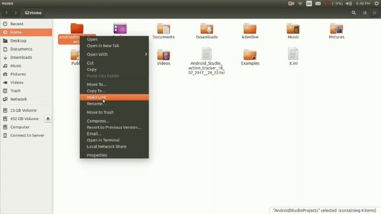Click the screen recording indicator in top bar
The width and height of the screenshot is (381, 214).
click(x=291, y=4)
